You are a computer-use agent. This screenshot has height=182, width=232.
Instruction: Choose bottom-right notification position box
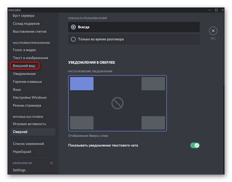(x=153, y=122)
